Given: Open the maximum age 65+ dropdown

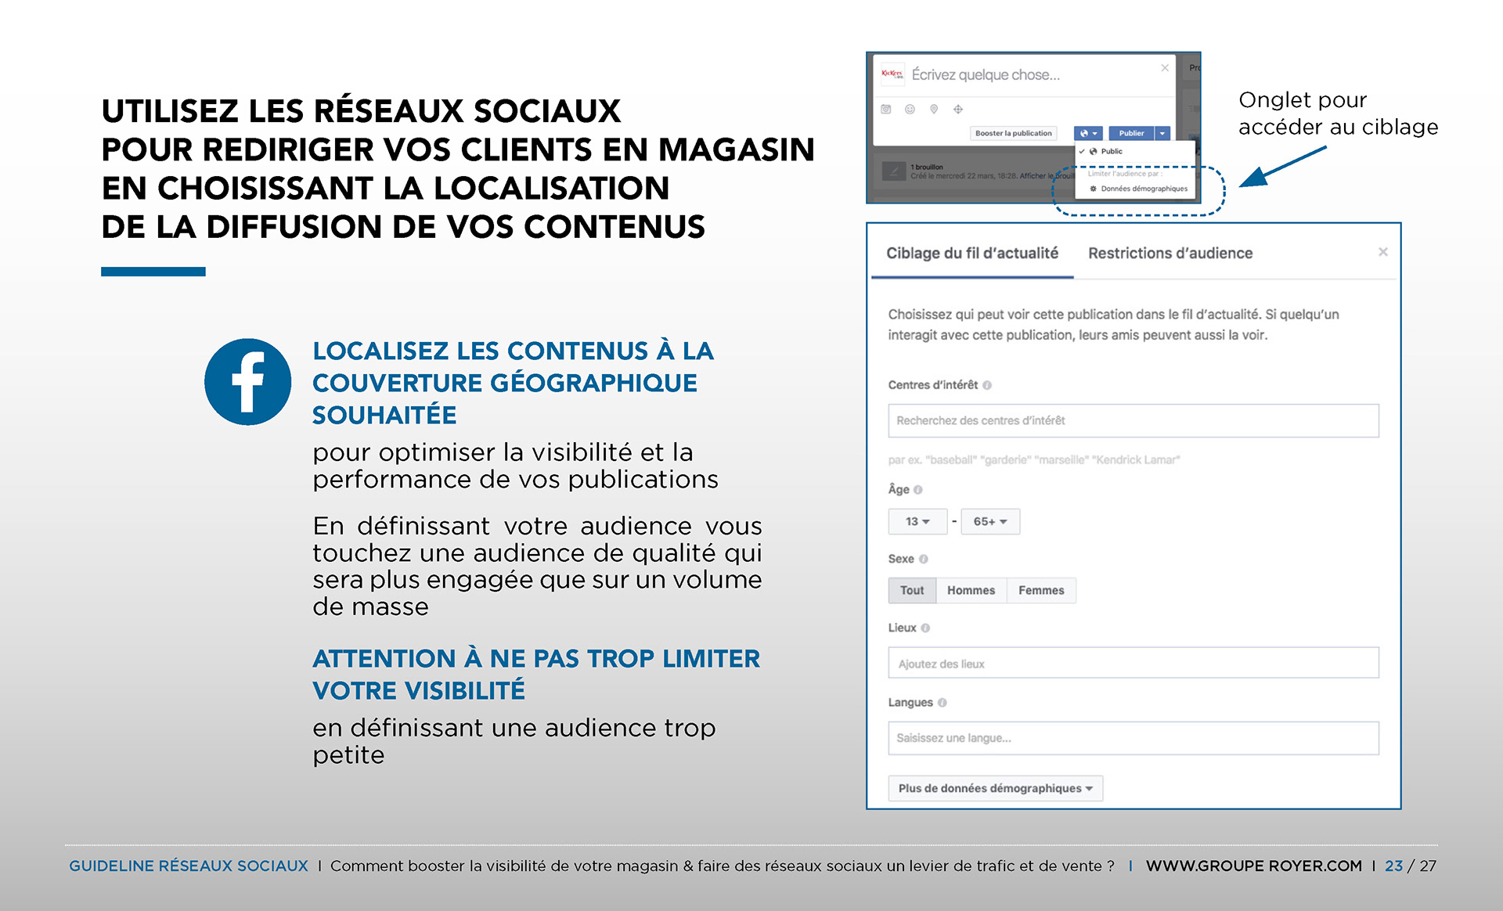Looking at the screenshot, I should [x=989, y=521].
